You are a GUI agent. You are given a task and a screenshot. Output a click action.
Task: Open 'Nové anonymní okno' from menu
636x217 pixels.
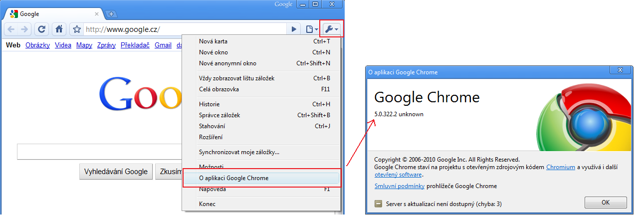pyautogui.click(x=227, y=63)
